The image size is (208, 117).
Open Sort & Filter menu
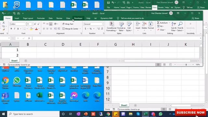(174, 27)
